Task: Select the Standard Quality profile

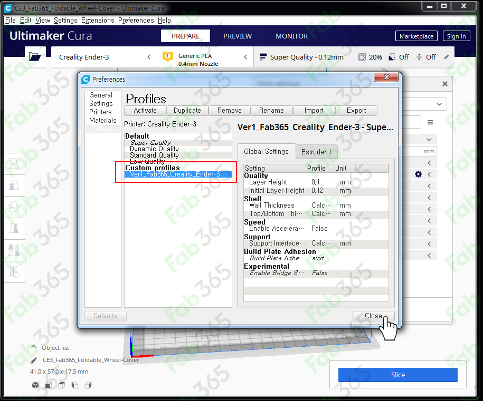Action: [178, 155]
